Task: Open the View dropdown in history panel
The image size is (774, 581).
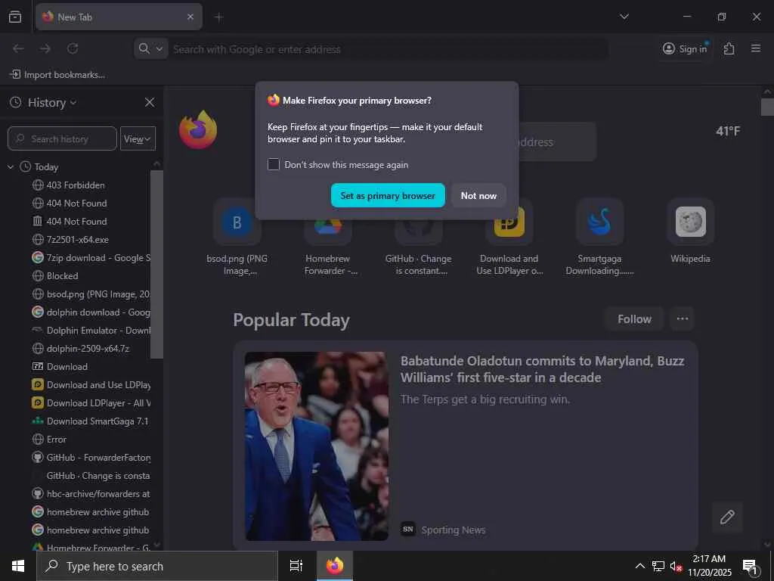Action: pyautogui.click(x=138, y=139)
